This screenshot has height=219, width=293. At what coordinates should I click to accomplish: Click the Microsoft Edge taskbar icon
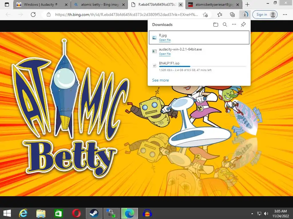[129, 213]
